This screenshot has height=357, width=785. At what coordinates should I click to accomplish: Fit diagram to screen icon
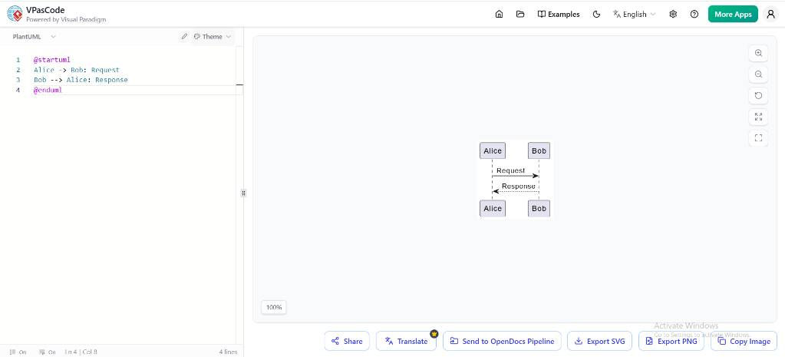point(758,117)
